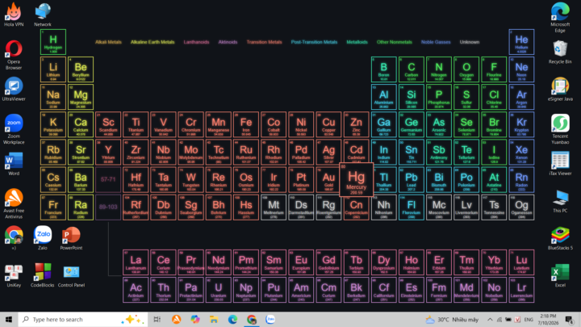The width and height of the screenshot is (581, 327).
Task: Select the Avast Free Antivirus icon
Action: pyautogui.click(x=14, y=203)
